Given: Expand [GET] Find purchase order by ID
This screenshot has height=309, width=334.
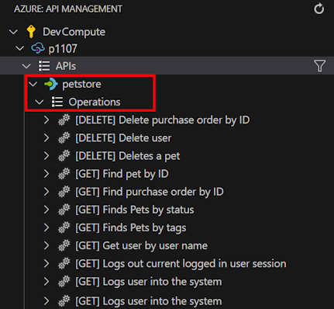Looking at the screenshot, I should pyautogui.click(x=46, y=192).
